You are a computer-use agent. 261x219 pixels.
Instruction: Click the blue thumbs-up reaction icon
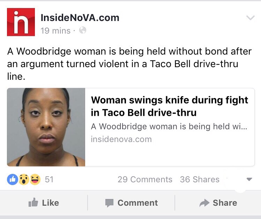click(13, 179)
